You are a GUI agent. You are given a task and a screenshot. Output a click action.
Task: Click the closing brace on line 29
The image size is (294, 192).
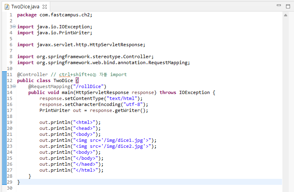18,182
